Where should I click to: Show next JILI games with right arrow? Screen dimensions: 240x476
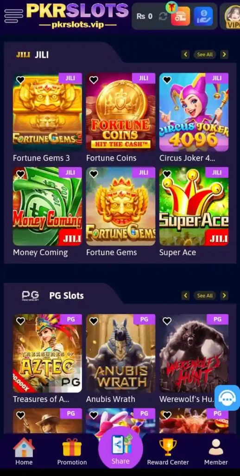(x=224, y=55)
